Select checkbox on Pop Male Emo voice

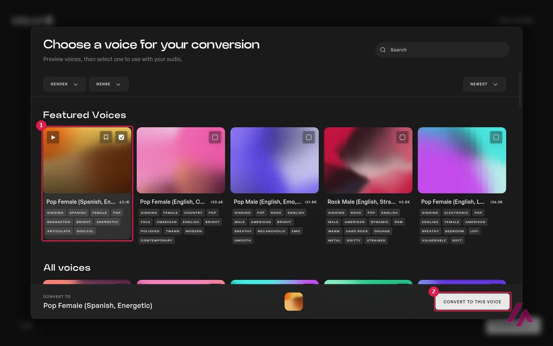pyautogui.click(x=309, y=137)
